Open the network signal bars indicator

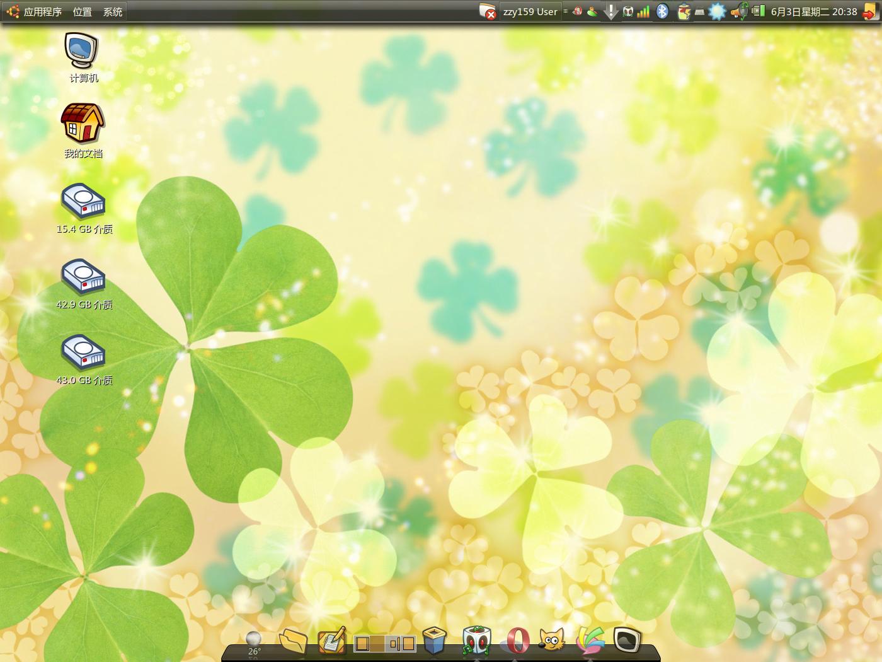pyautogui.click(x=643, y=11)
